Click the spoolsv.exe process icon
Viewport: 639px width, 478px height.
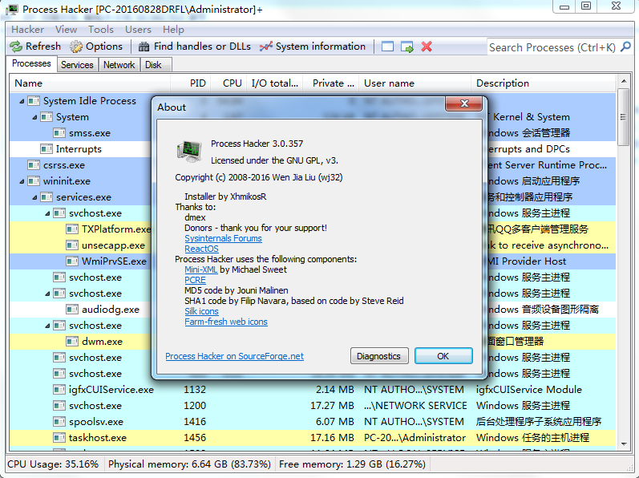pyautogui.click(x=59, y=422)
